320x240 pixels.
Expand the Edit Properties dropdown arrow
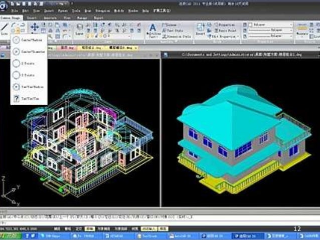point(238,37)
